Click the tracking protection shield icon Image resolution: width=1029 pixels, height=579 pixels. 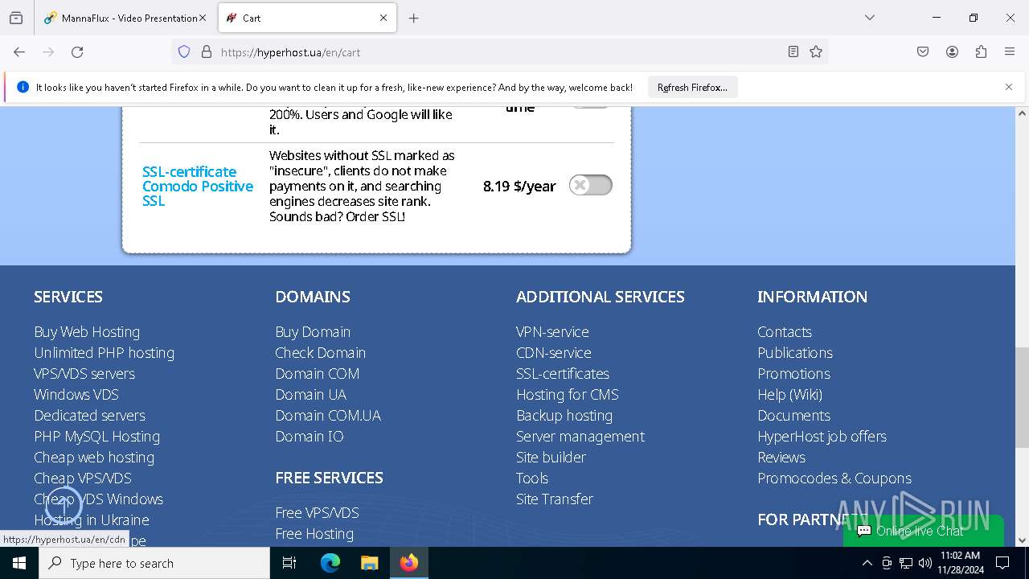(x=184, y=52)
